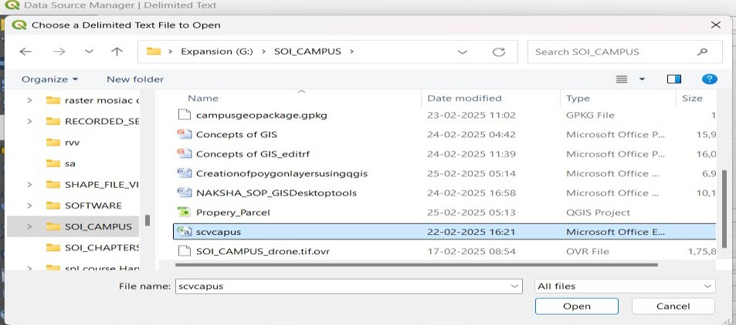Open the address bar history dropdown
The height and width of the screenshot is (325, 736).
463,52
